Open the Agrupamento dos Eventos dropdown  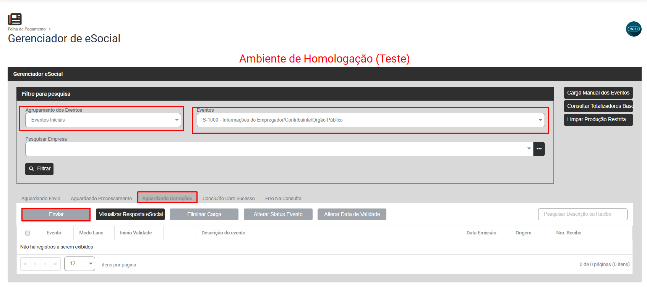pos(103,120)
